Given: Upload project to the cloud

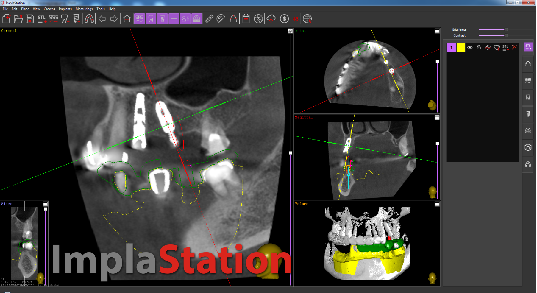Looking at the screenshot, I should tap(271, 19).
